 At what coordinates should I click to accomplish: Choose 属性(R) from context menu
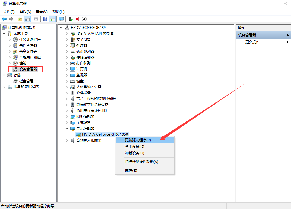point(145,170)
